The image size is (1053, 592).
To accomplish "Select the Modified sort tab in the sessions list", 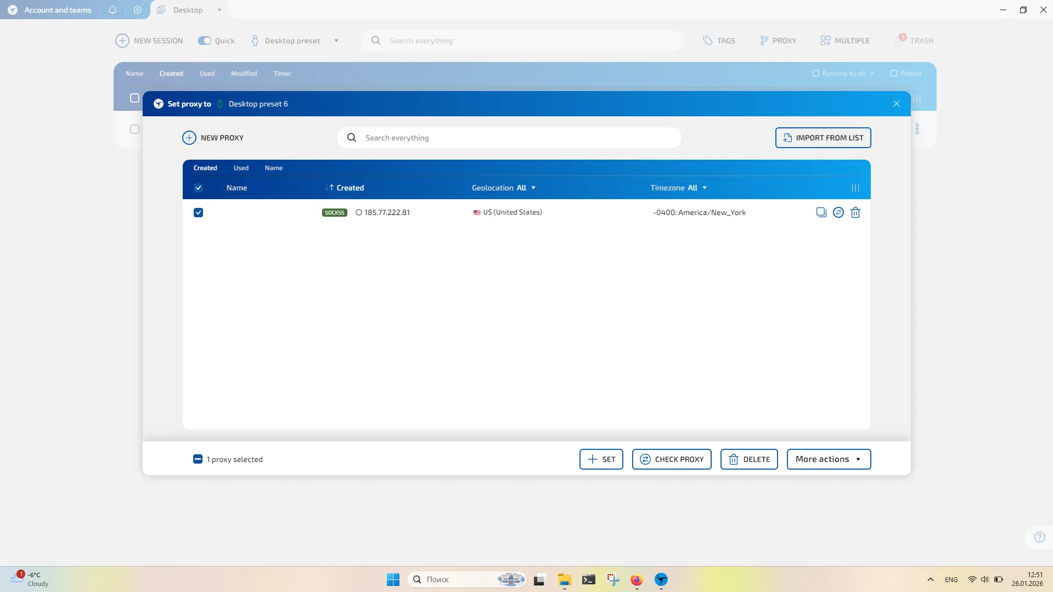I will coord(244,73).
